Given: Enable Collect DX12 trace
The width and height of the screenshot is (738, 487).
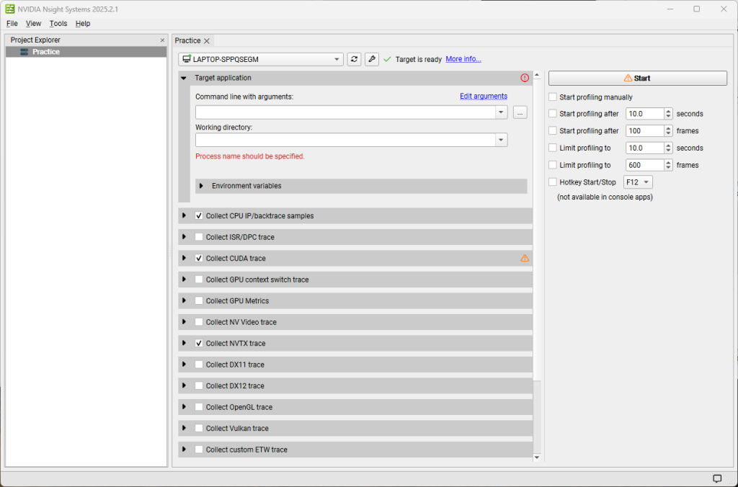Looking at the screenshot, I should click(x=199, y=386).
